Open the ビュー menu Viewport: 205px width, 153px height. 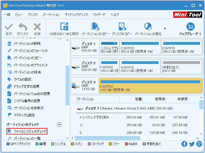click(19, 15)
